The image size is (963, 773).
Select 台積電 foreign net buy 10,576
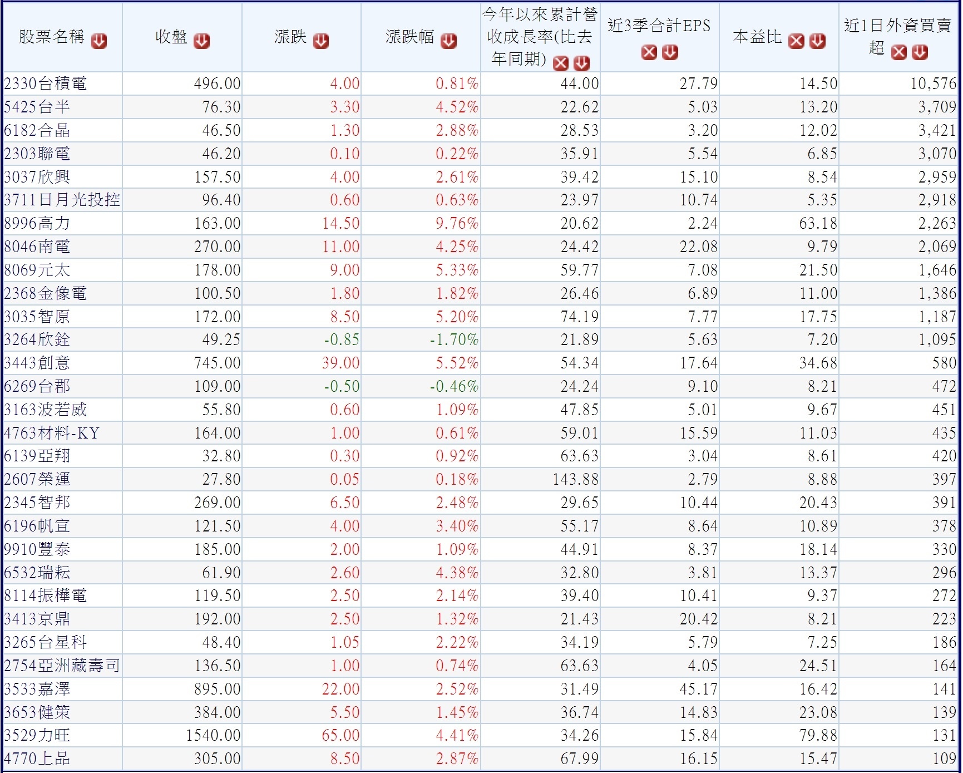pyautogui.click(x=934, y=84)
